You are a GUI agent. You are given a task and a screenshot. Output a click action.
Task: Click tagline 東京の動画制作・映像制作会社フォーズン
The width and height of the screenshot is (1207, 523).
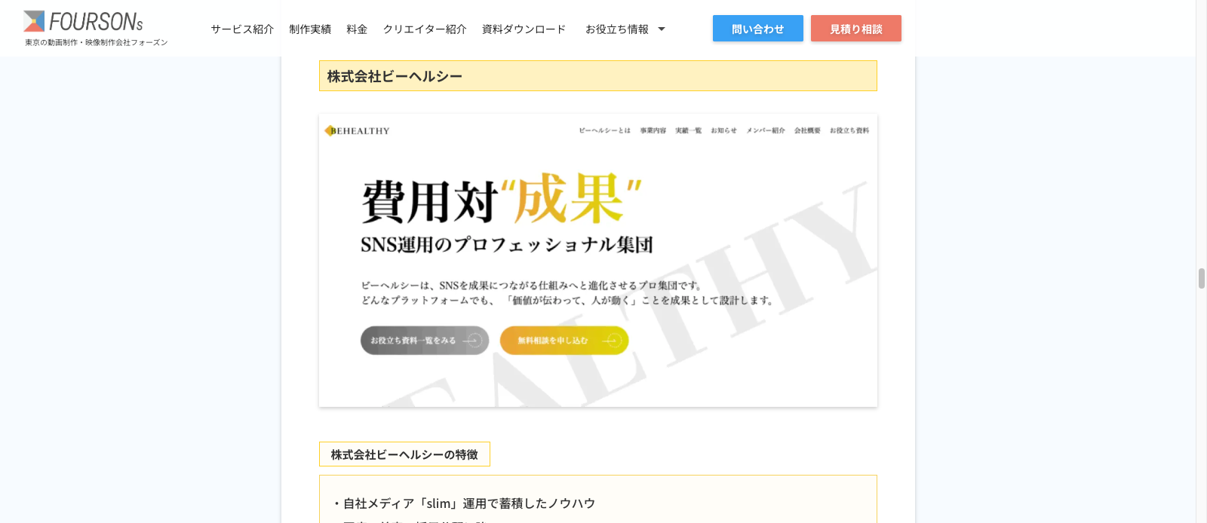tap(97, 43)
